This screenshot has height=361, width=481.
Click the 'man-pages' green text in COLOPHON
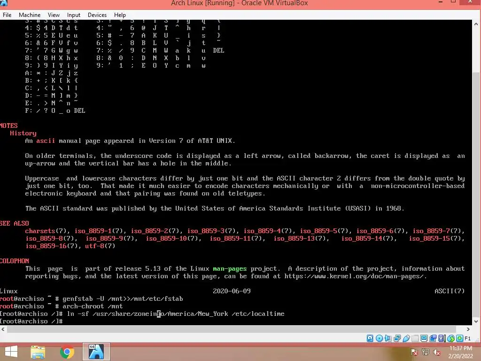pyautogui.click(x=230, y=268)
